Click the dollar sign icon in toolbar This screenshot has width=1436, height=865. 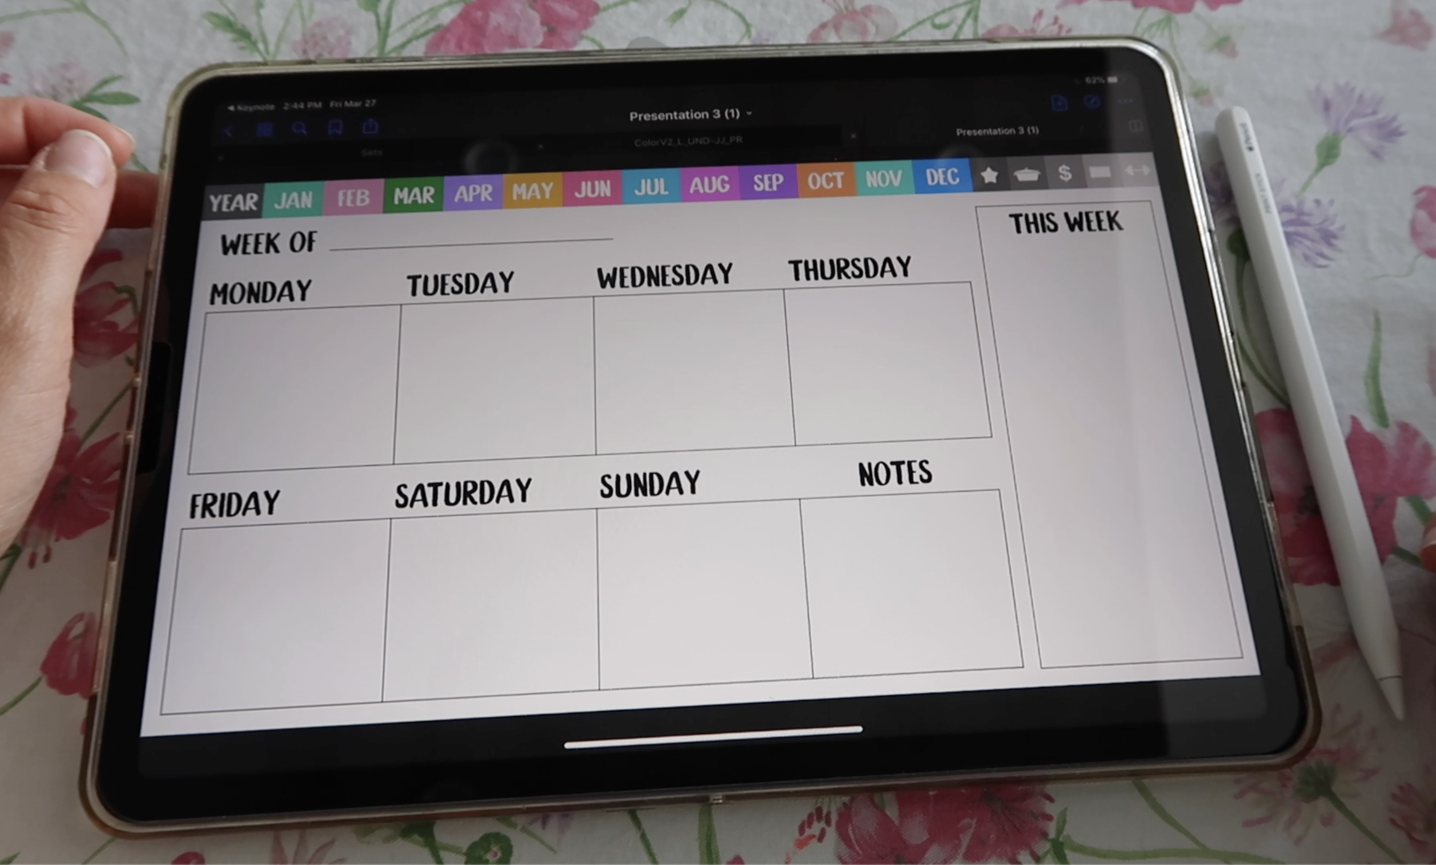pyautogui.click(x=1064, y=177)
